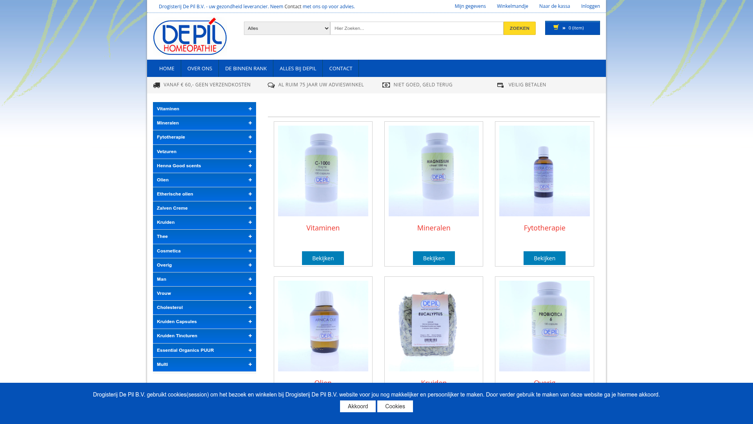
Task: Open the Magnesium Mineralen product thumbnail
Action: click(x=434, y=171)
